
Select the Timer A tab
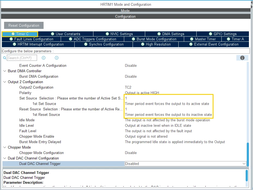tap(235, 39)
